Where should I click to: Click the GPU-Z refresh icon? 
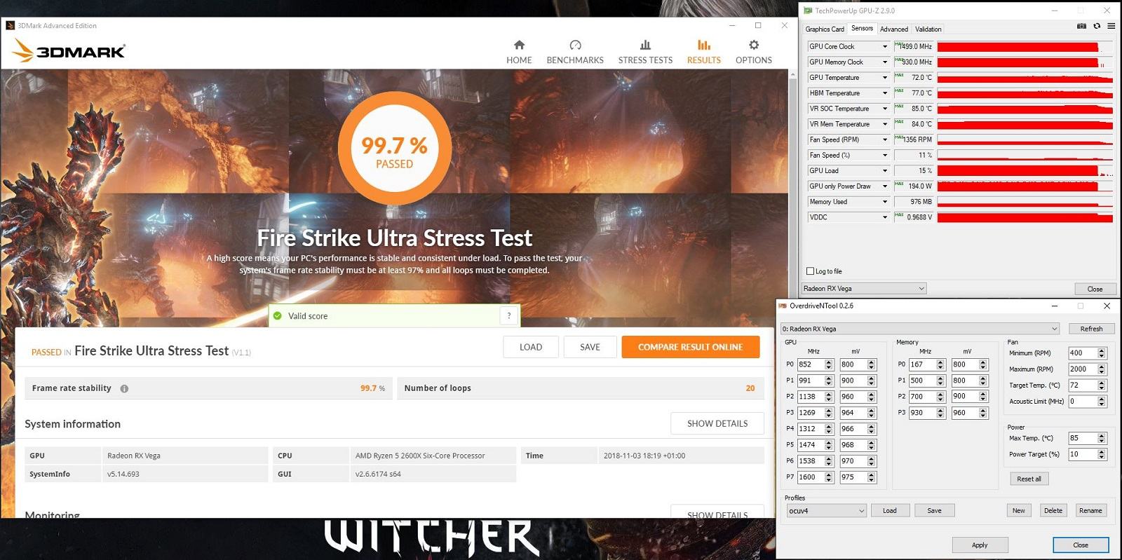1097,26
